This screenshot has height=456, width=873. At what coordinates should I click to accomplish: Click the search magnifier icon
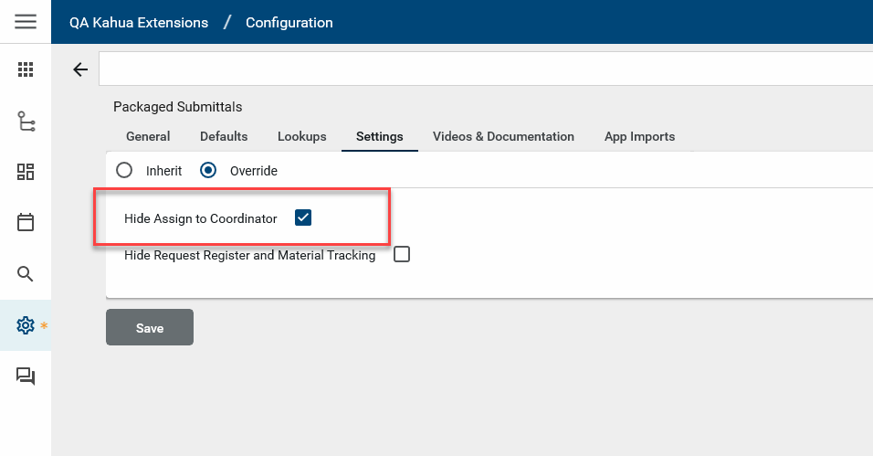pos(26,274)
